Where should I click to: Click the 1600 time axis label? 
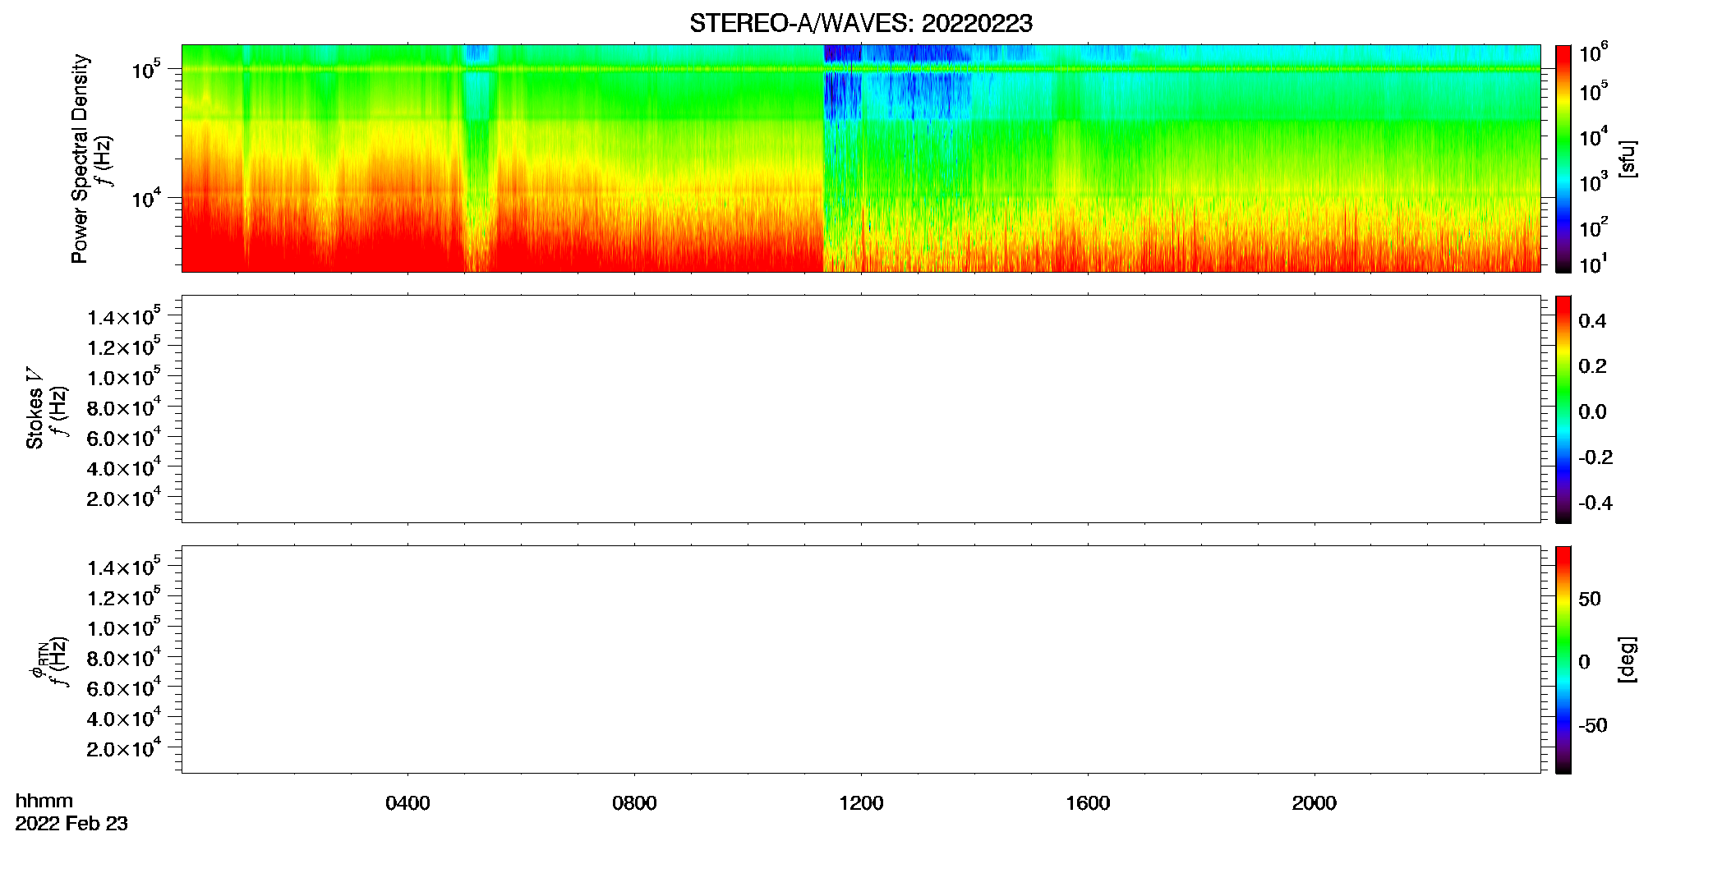pyautogui.click(x=1088, y=803)
